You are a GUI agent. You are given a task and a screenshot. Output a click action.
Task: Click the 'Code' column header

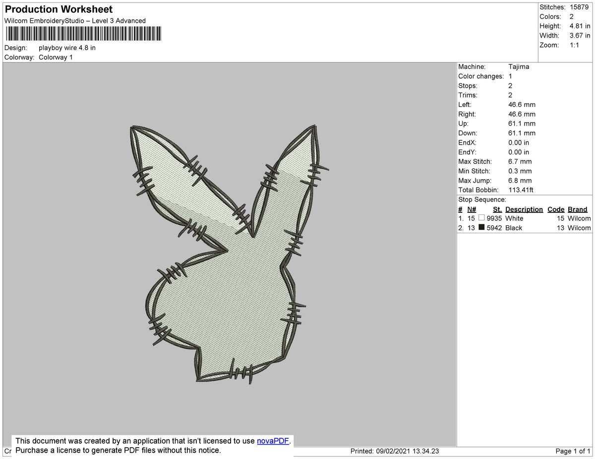pos(556,209)
